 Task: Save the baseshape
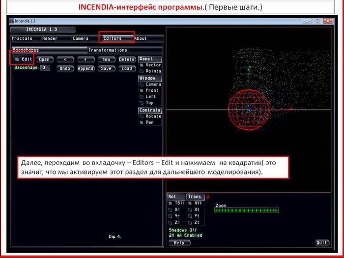coord(107,69)
